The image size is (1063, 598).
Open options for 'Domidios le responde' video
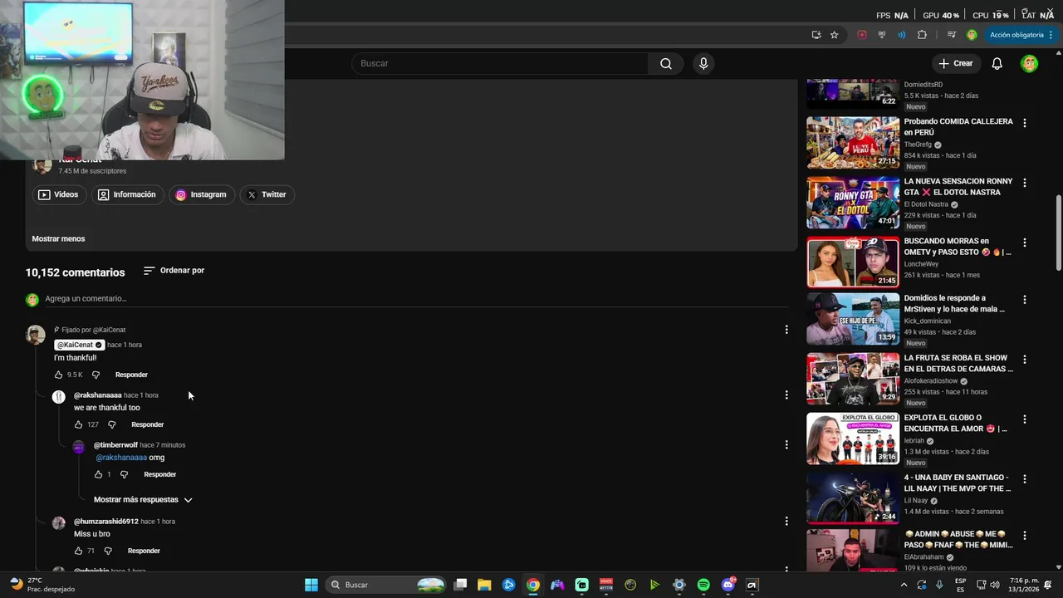click(x=1025, y=300)
